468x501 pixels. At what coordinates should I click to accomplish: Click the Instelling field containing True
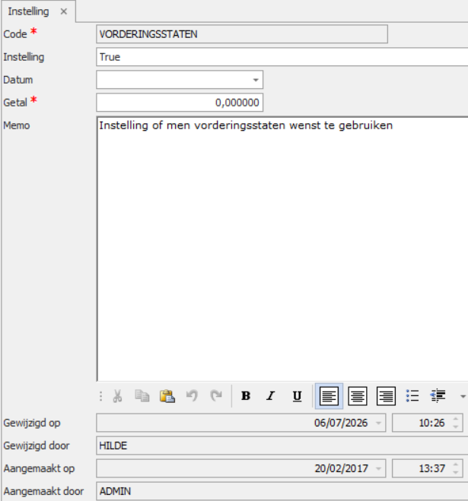point(282,57)
